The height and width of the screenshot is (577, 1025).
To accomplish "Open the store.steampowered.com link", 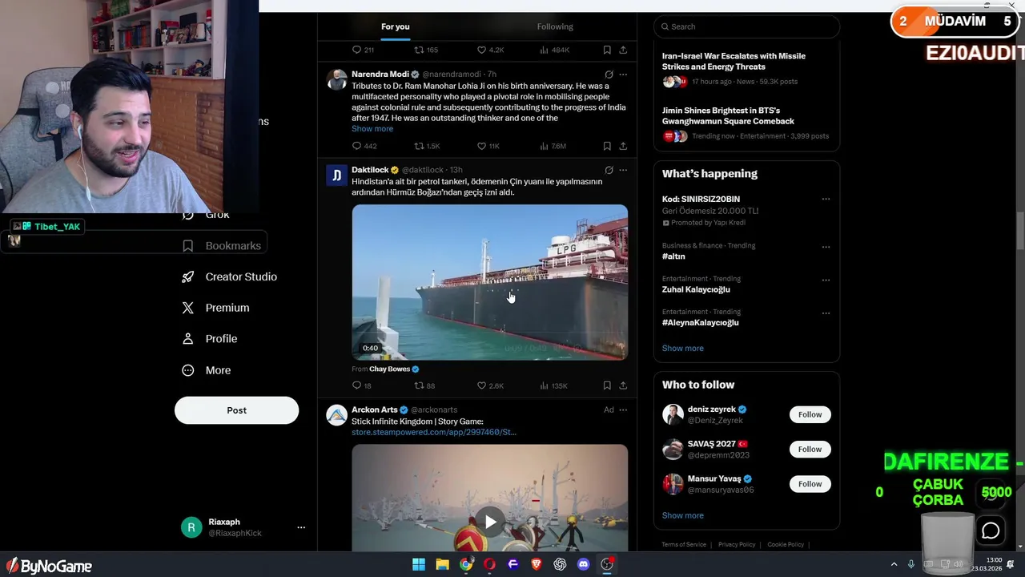I will pos(434,432).
